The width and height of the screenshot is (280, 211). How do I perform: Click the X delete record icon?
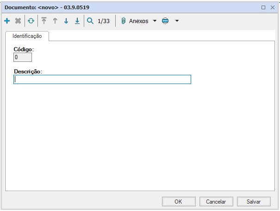(x=18, y=21)
